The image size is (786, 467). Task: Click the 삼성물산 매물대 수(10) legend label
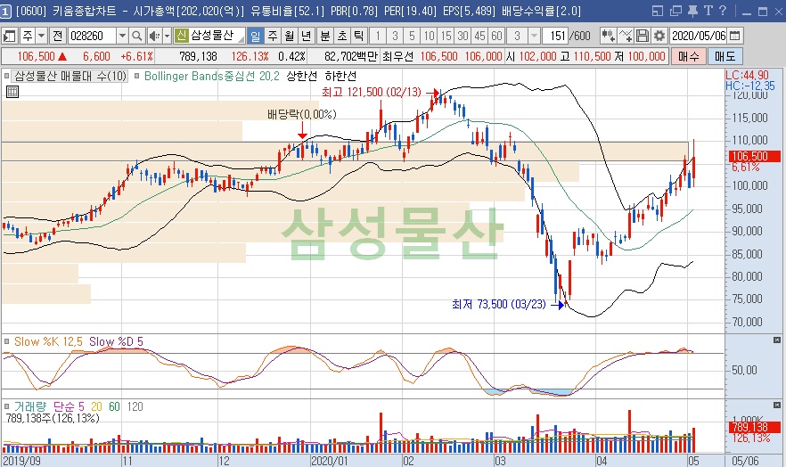coord(70,76)
